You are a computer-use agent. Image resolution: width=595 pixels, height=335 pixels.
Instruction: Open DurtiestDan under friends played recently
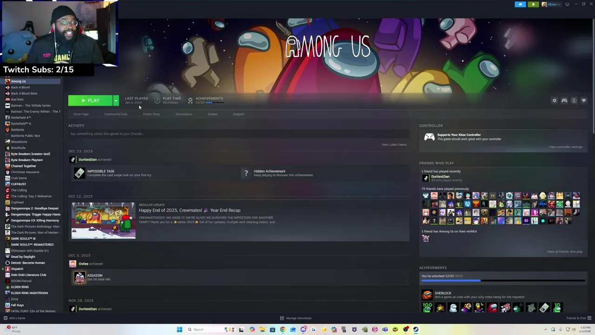point(440,177)
